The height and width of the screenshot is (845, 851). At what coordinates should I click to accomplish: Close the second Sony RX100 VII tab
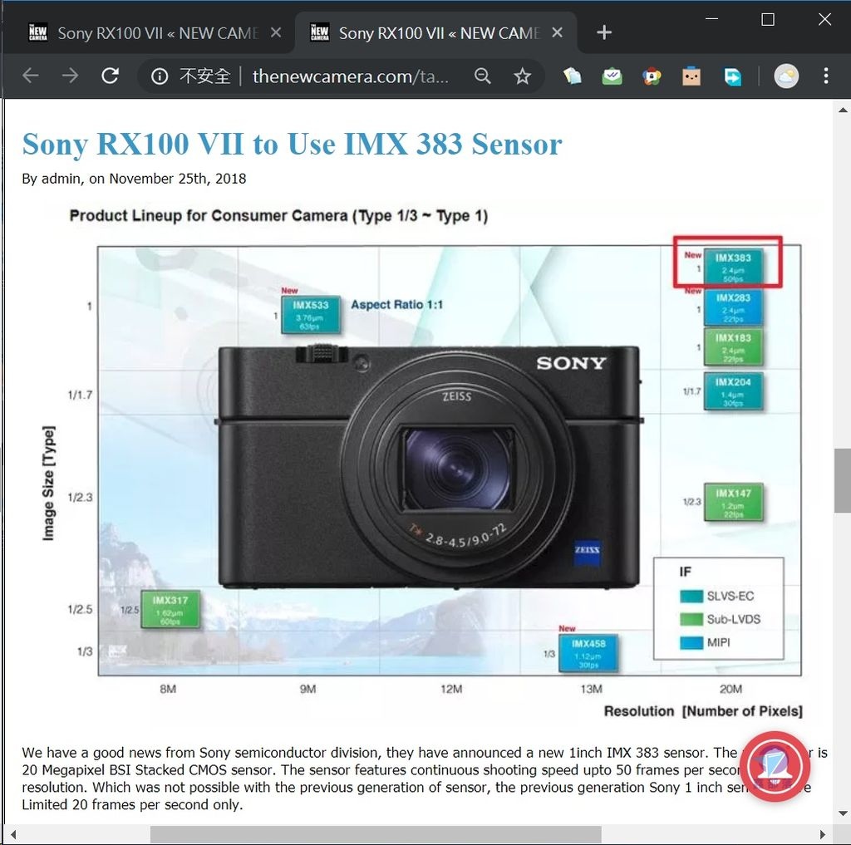[557, 32]
